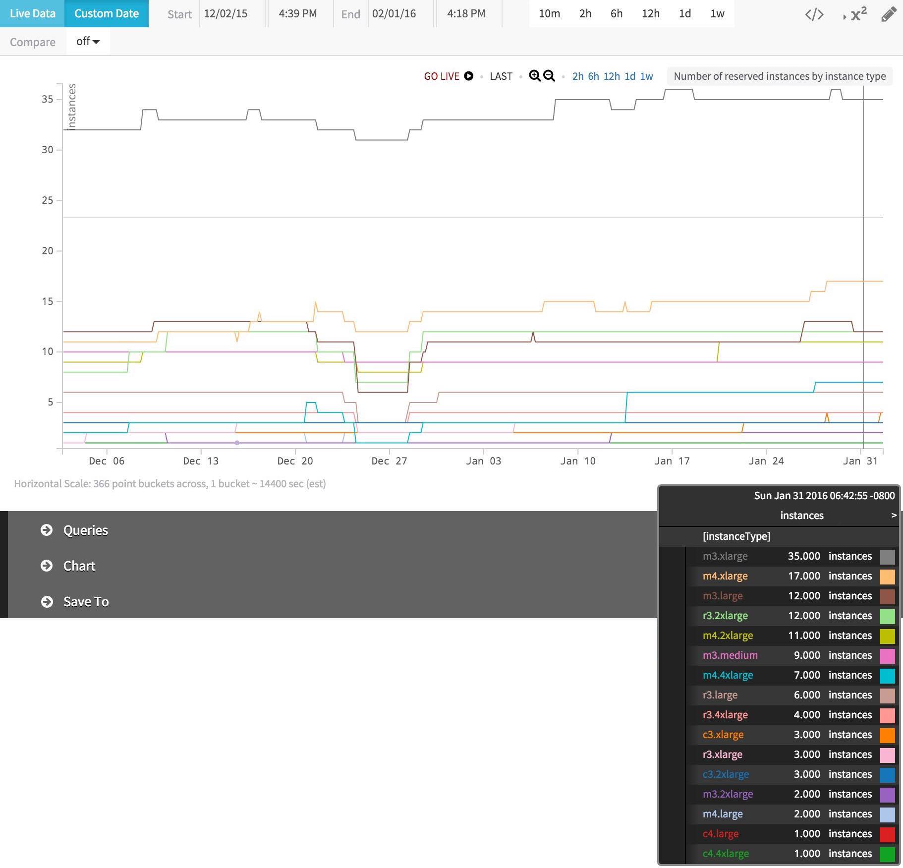Select the top-bar 6h time range
This screenshot has height=868, width=903.
pyautogui.click(x=617, y=13)
